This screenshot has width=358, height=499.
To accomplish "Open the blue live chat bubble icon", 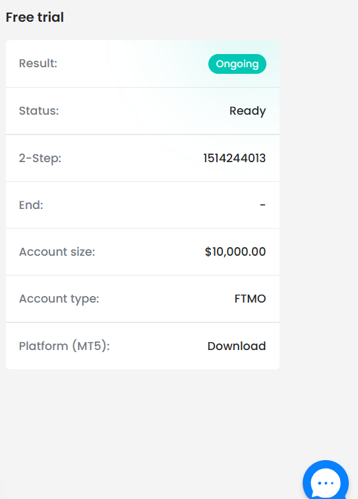I will [x=326, y=481].
